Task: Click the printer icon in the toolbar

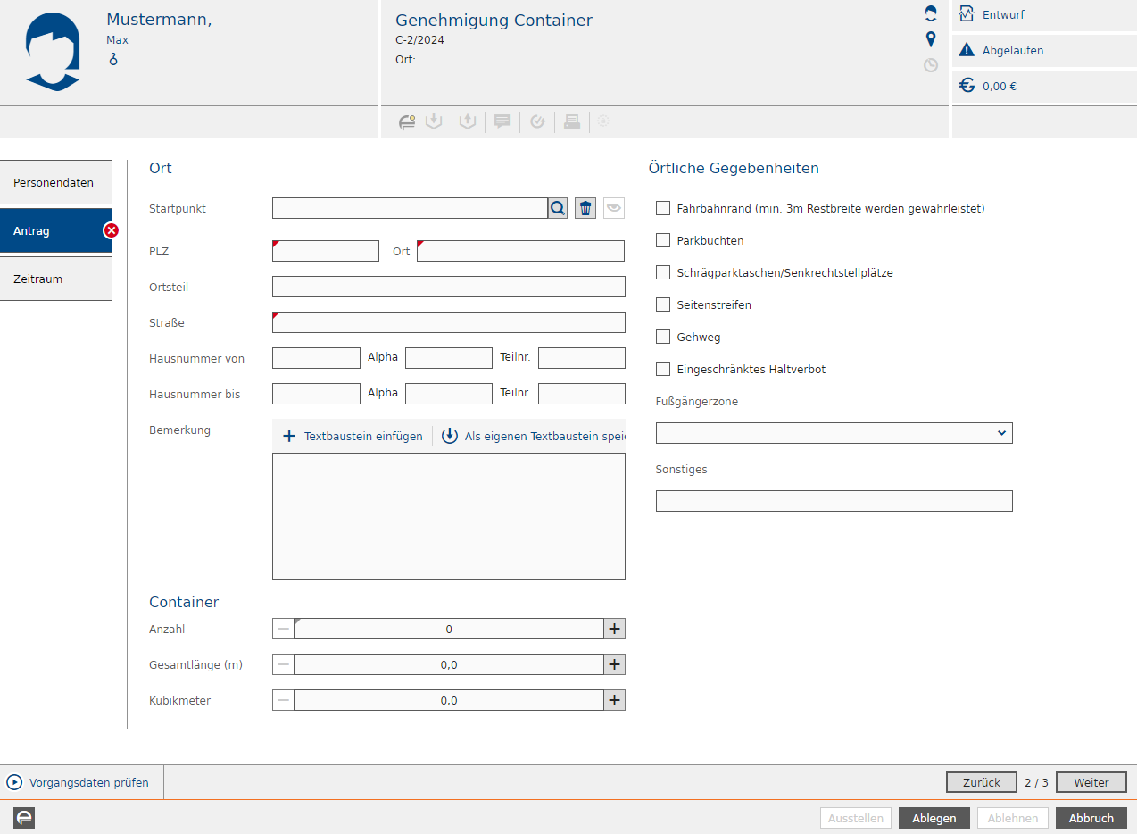Action: point(572,122)
